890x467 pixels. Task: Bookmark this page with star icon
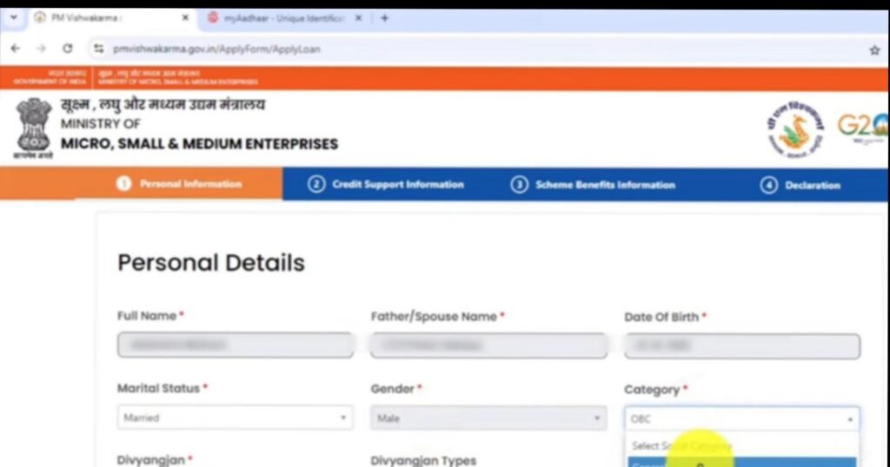[x=874, y=49]
